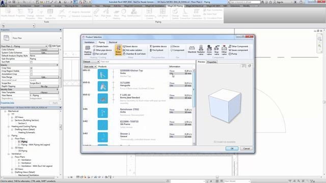The width and height of the screenshot is (326, 183).
Task: Open the MagiCAD Piping ribbon tab
Action: point(175,6)
